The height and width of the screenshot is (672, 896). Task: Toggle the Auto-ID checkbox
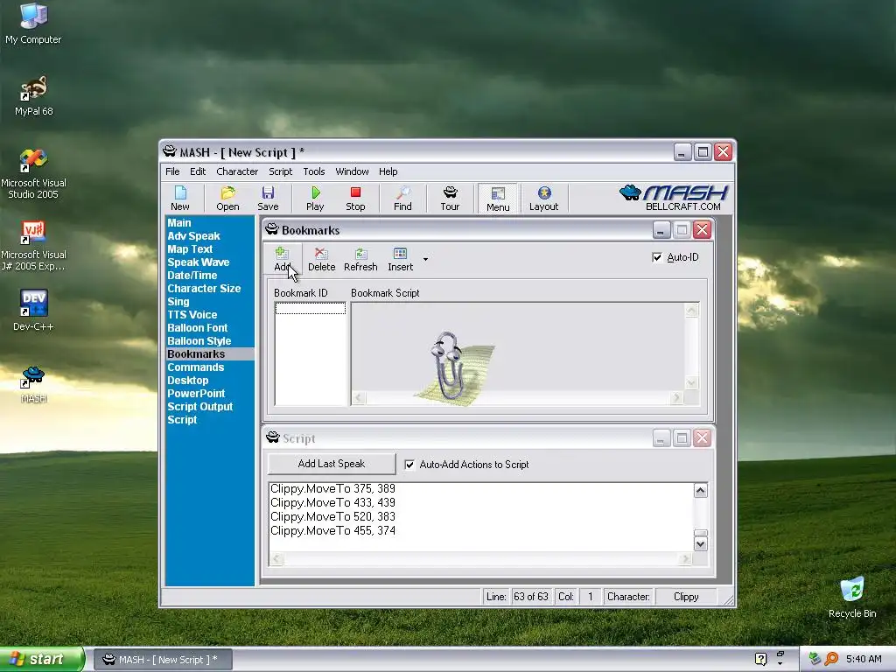click(657, 257)
